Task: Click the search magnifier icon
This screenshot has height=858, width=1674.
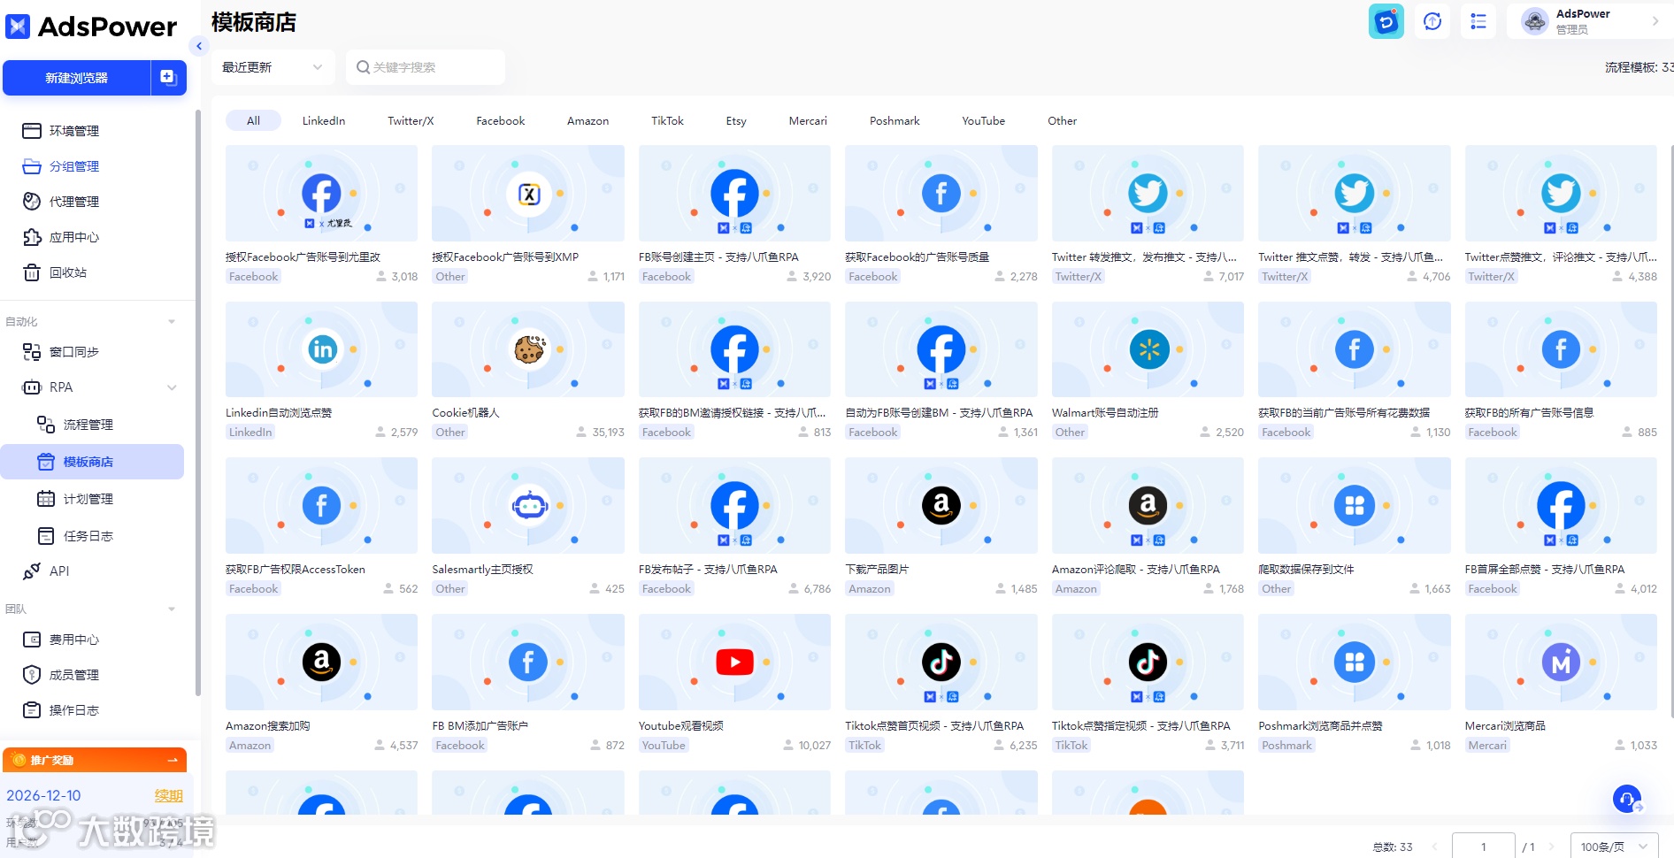Action: click(x=363, y=67)
